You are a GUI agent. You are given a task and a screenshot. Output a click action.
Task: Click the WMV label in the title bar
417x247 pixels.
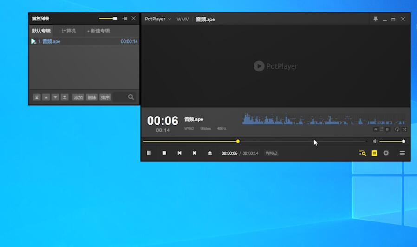[x=182, y=19]
